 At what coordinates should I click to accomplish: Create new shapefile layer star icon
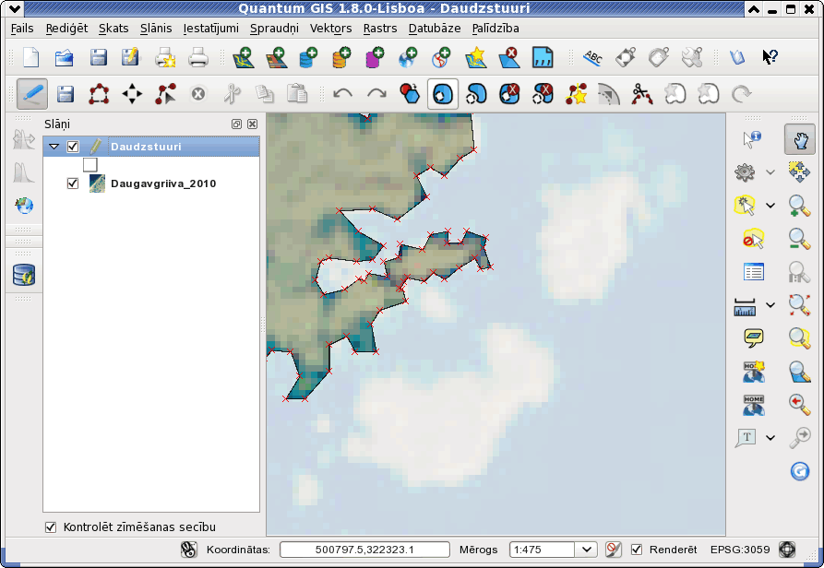pyautogui.click(x=476, y=57)
